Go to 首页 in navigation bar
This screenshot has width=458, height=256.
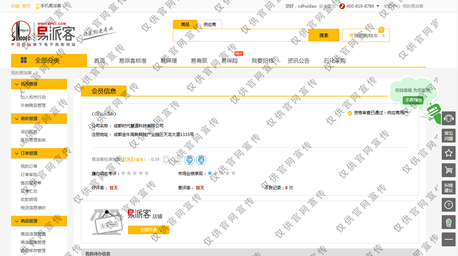(100, 61)
